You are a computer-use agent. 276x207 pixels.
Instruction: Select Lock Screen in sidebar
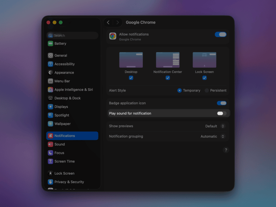72,173
